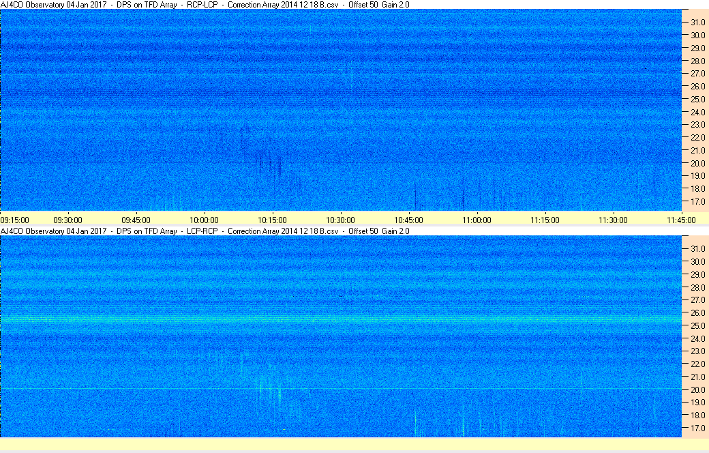Click the RCP-LCP chart title line

pyautogui.click(x=205, y=5)
